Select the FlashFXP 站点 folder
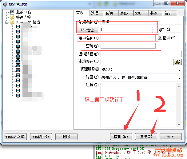 click(x=28, y=22)
